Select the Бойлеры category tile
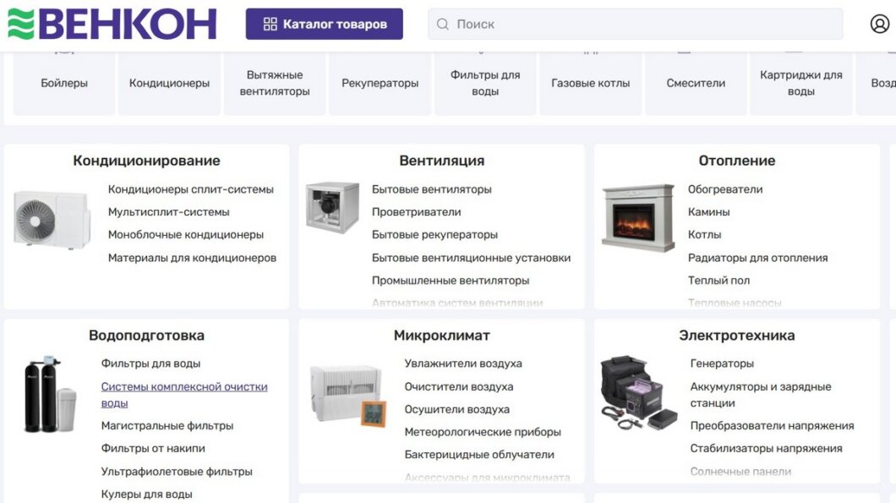Image resolution: width=896 pixels, height=503 pixels. point(64,83)
